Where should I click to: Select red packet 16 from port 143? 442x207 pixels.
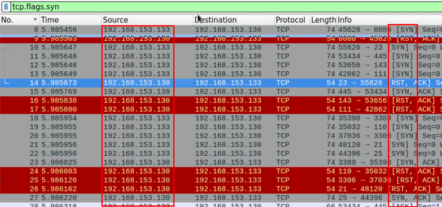(221, 100)
